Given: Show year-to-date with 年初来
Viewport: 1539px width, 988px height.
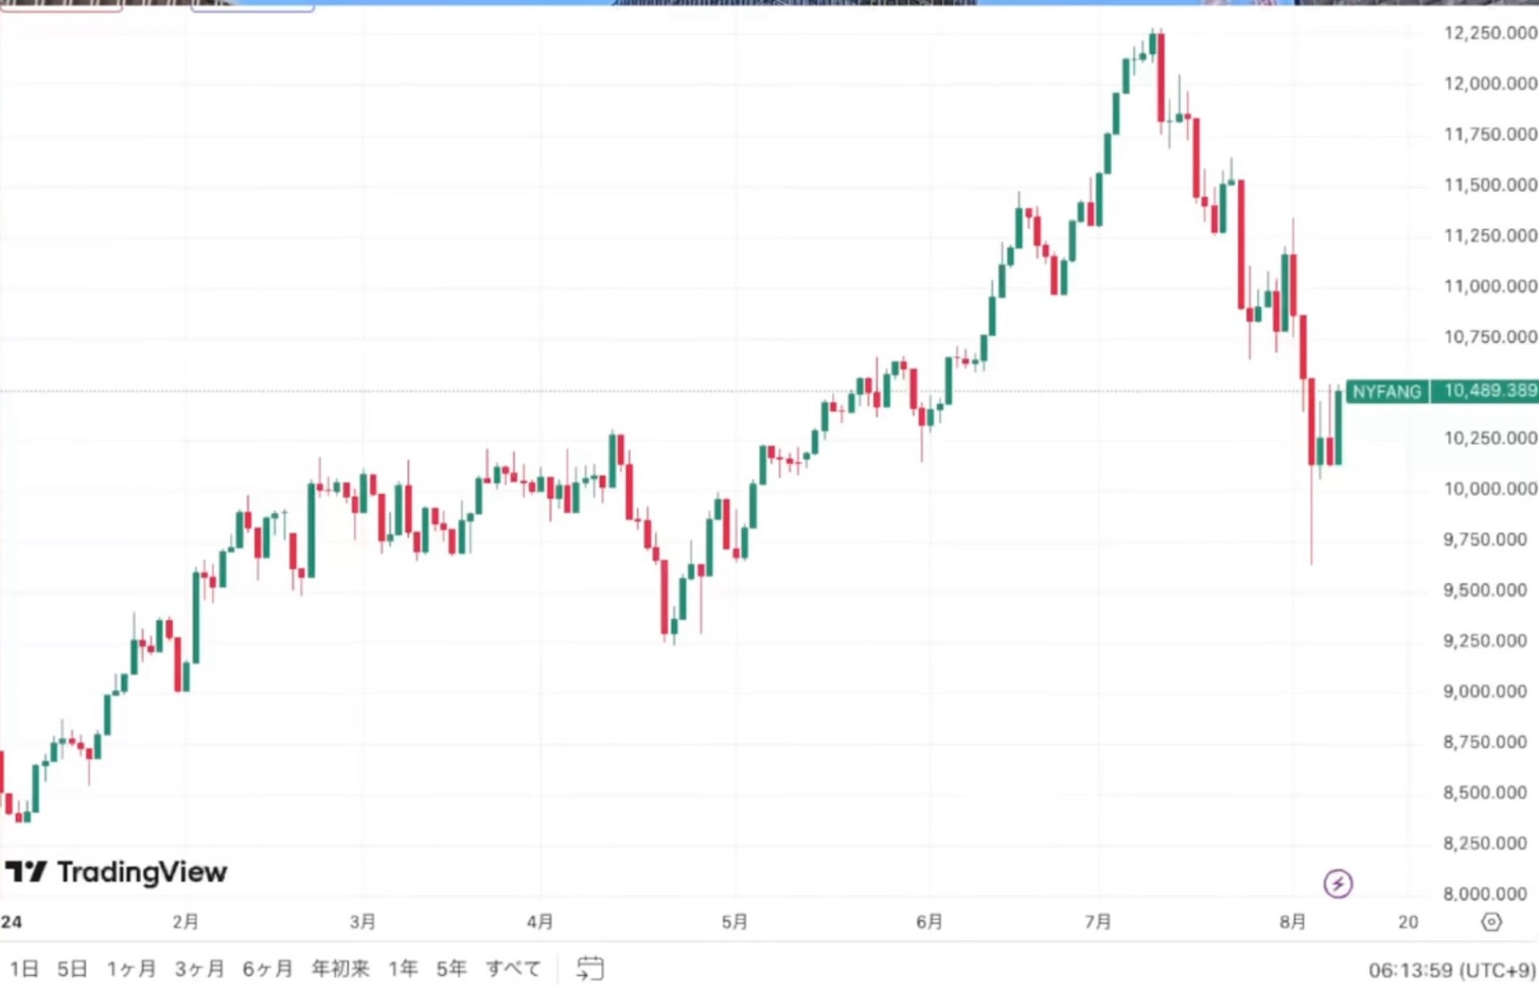Looking at the screenshot, I should [341, 969].
